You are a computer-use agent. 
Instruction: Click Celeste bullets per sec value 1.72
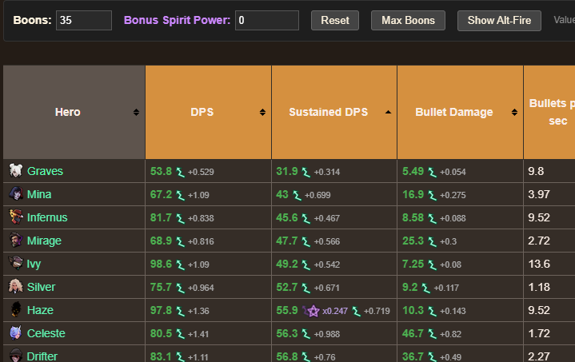[x=539, y=333]
